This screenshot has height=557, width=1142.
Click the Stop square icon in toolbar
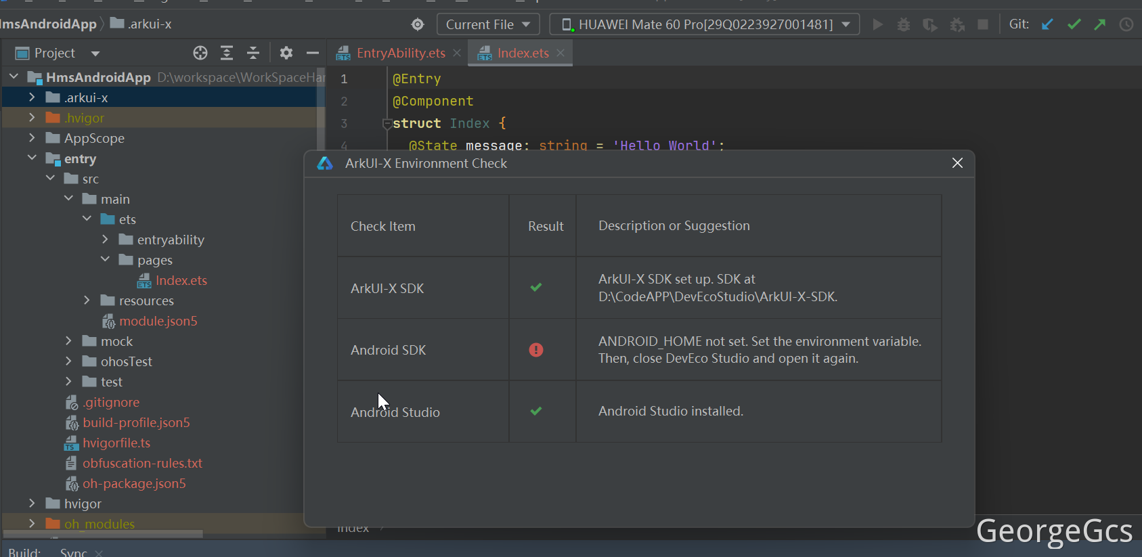[x=983, y=24]
